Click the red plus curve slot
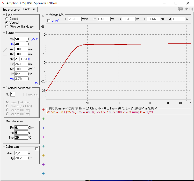Image resolution: width=194 pixels, height=181 pixels. 43,110
